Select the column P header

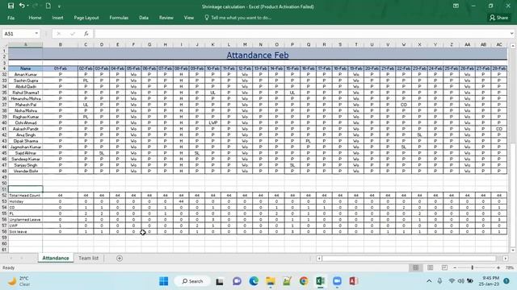tap(292, 44)
